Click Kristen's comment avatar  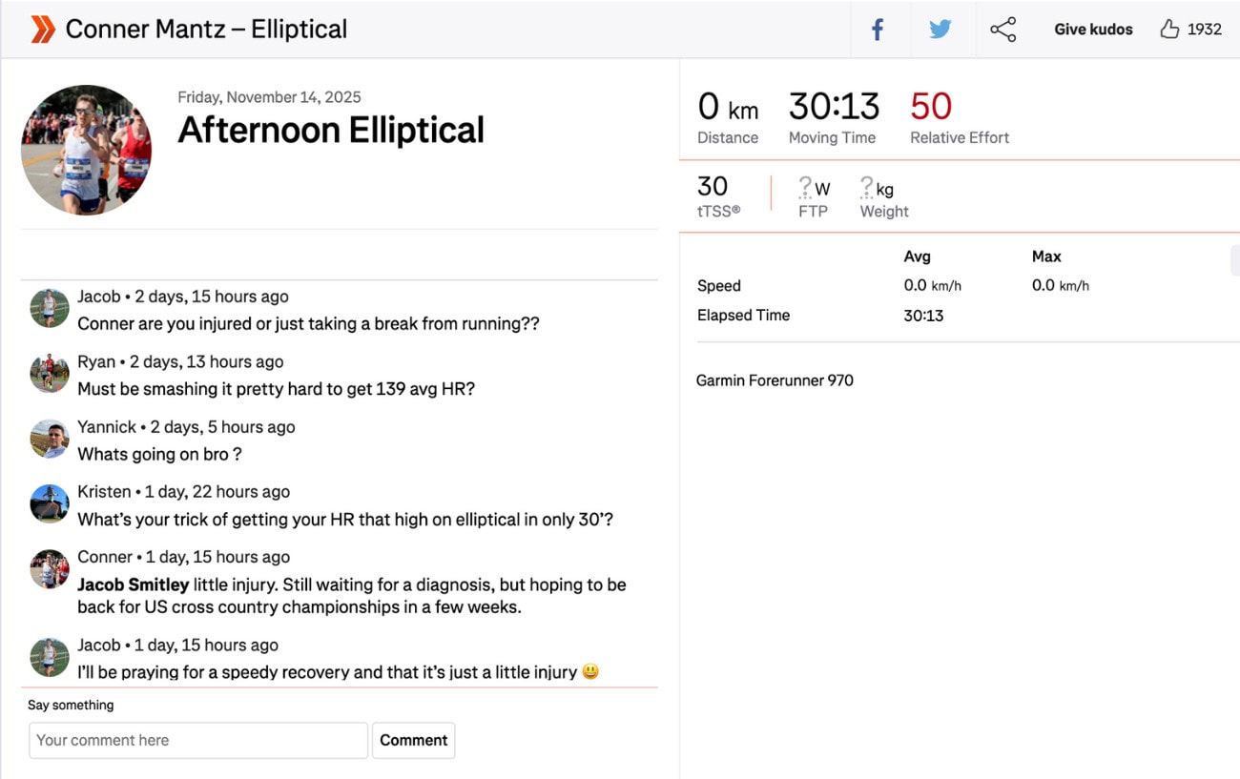pos(50,503)
